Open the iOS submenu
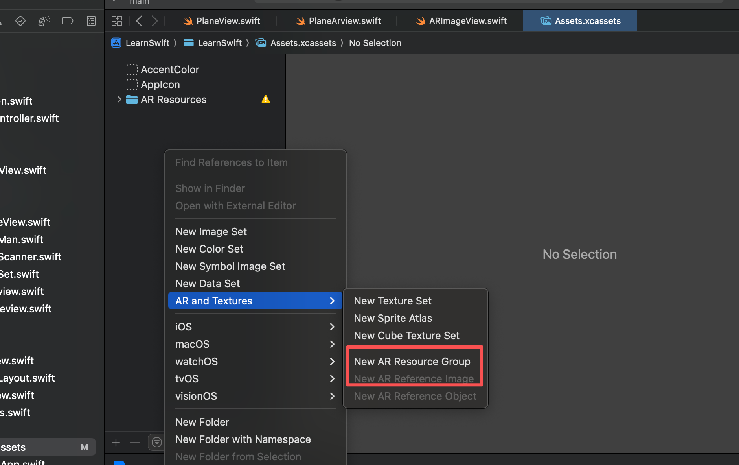This screenshot has height=465, width=739. (255, 327)
